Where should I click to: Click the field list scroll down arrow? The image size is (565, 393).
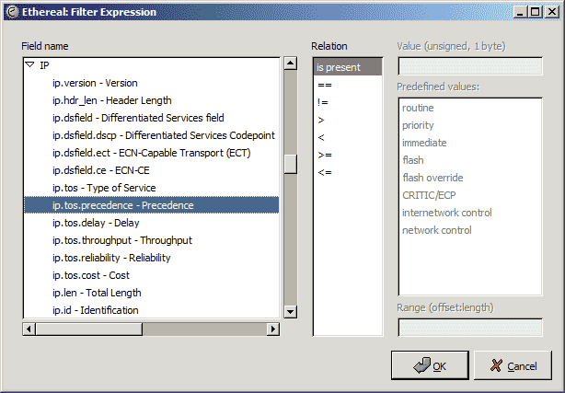click(x=291, y=311)
